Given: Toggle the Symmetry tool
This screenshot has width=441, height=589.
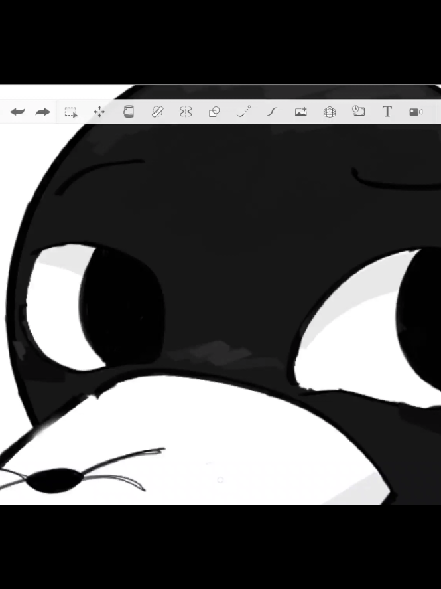Looking at the screenshot, I should 186,112.
